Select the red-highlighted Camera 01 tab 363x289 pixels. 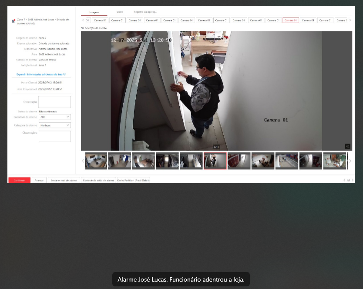click(x=290, y=20)
